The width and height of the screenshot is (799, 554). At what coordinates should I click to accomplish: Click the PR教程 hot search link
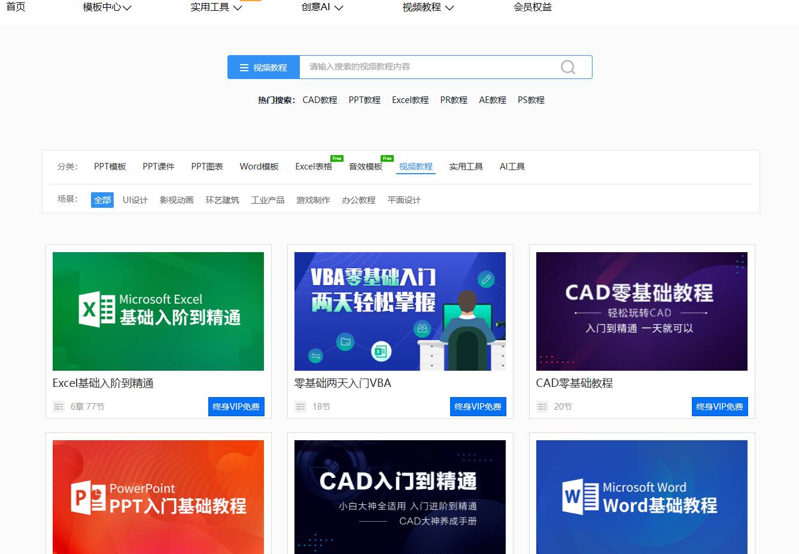click(454, 100)
